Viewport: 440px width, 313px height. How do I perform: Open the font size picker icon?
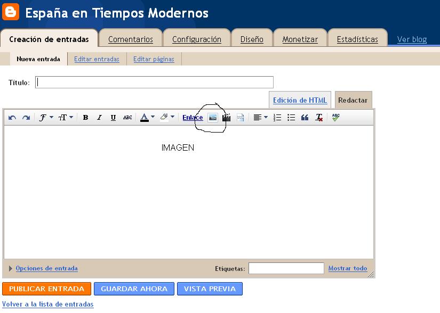(x=62, y=117)
